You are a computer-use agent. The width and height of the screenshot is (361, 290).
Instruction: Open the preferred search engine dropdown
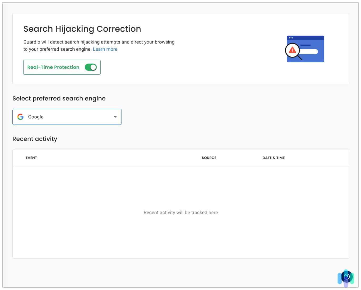point(67,117)
